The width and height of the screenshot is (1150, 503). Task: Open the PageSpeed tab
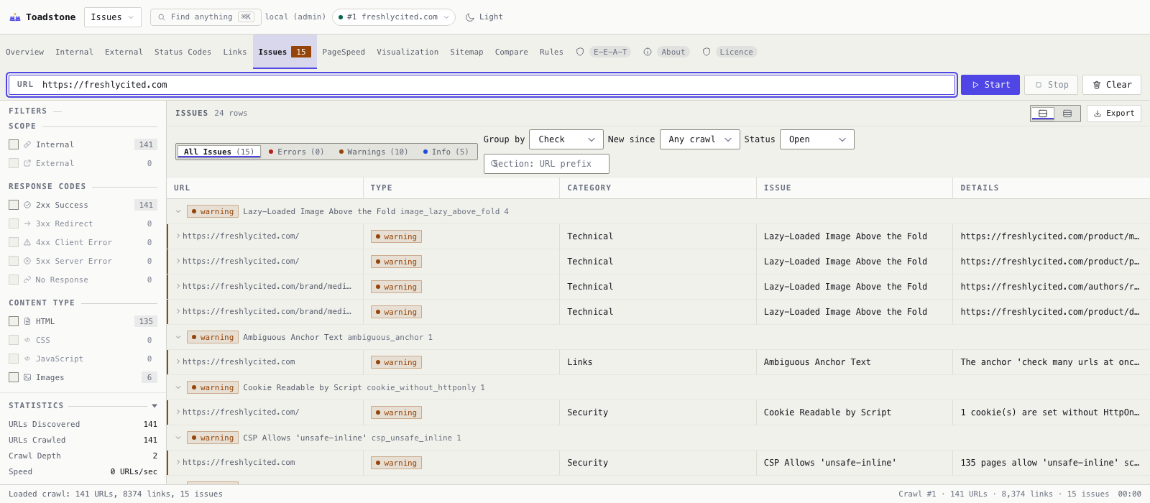pos(344,52)
